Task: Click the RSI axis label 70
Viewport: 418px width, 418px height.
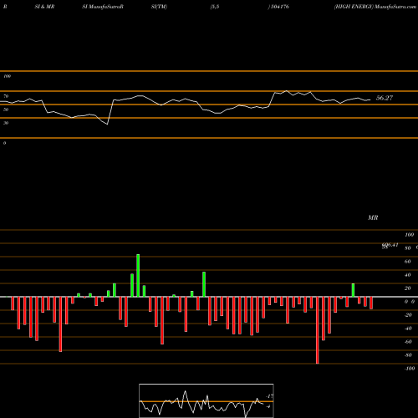Action: tap(6, 96)
